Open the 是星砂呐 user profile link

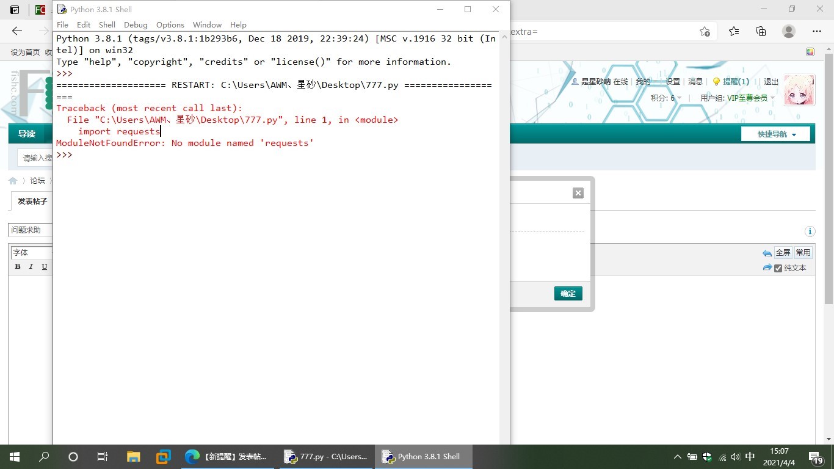[x=595, y=81]
